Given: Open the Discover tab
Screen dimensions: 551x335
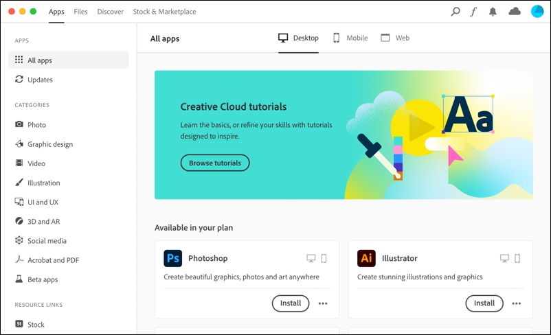Looking at the screenshot, I should [x=111, y=12].
